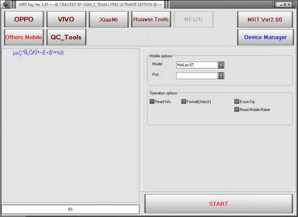298x217 pixels.
Task: Open the OPPO brand tools
Action: pyautogui.click(x=24, y=19)
